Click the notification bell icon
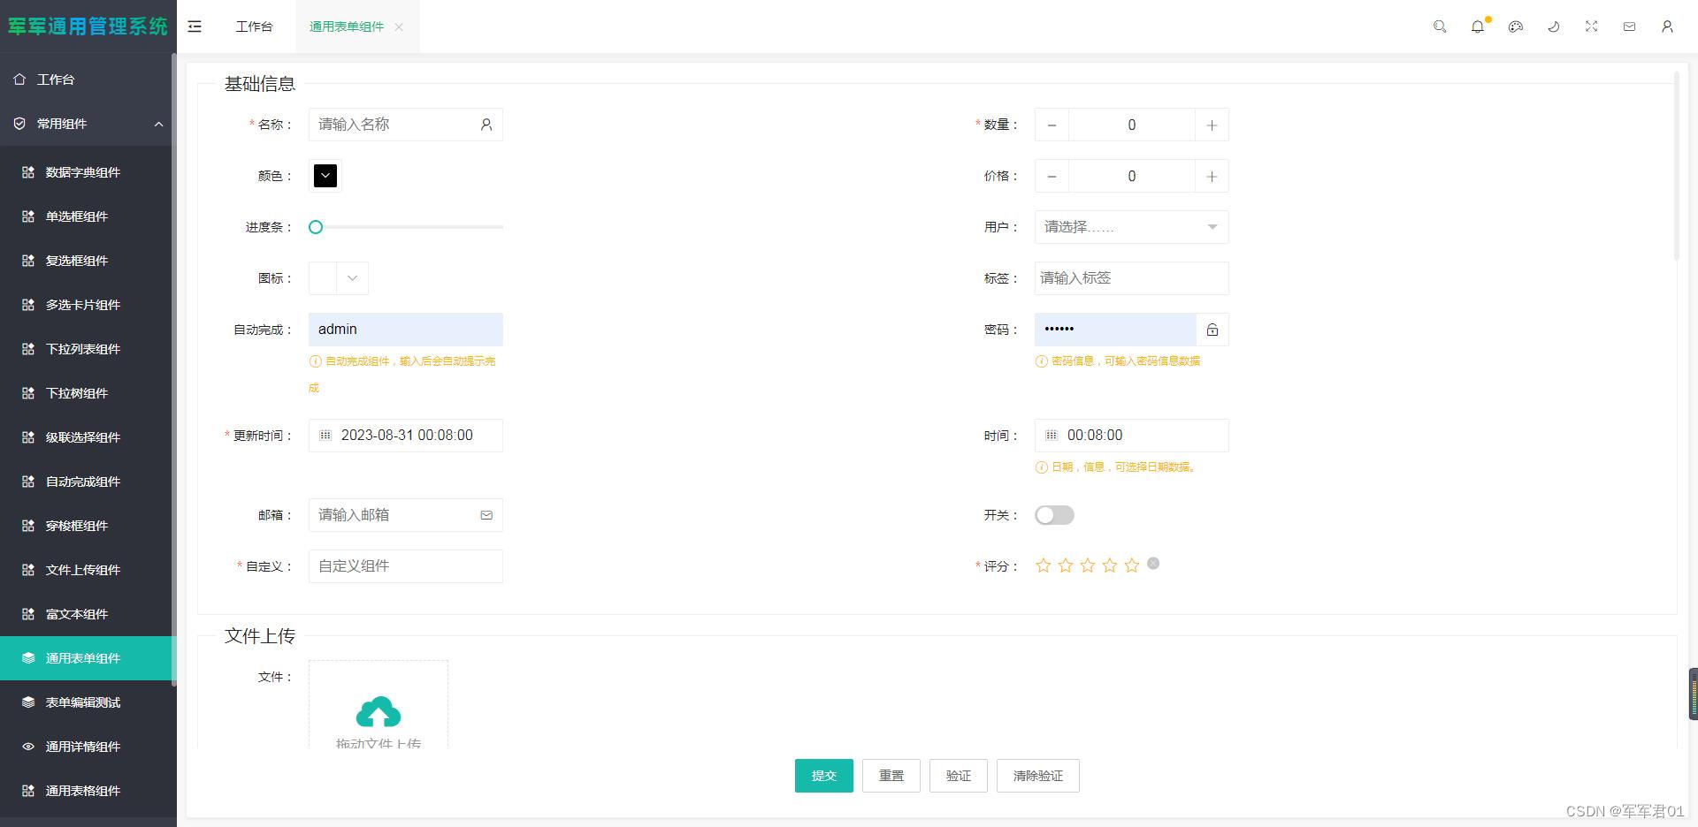 (1478, 27)
